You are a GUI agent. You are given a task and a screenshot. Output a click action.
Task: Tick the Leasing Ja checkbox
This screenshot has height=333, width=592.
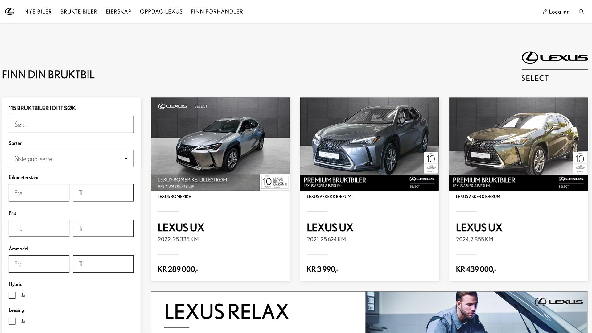pyautogui.click(x=12, y=321)
